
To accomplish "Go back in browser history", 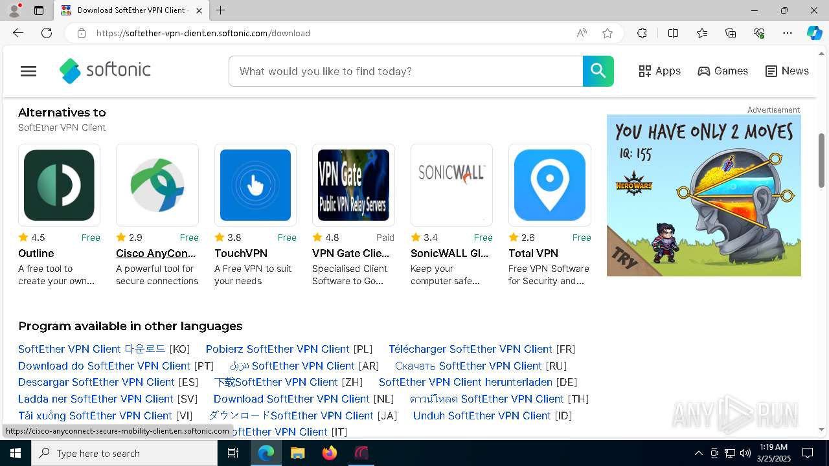I will [18, 33].
